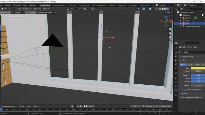Open the viewport Выделение menu
205x115 pixels.
[27, 9]
